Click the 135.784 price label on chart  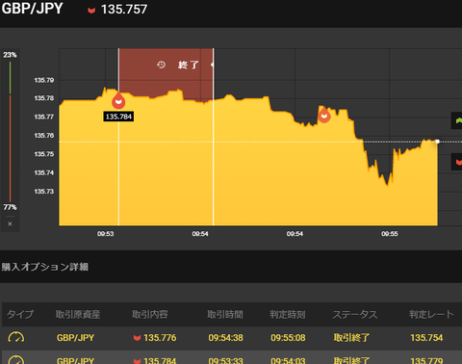(x=118, y=117)
